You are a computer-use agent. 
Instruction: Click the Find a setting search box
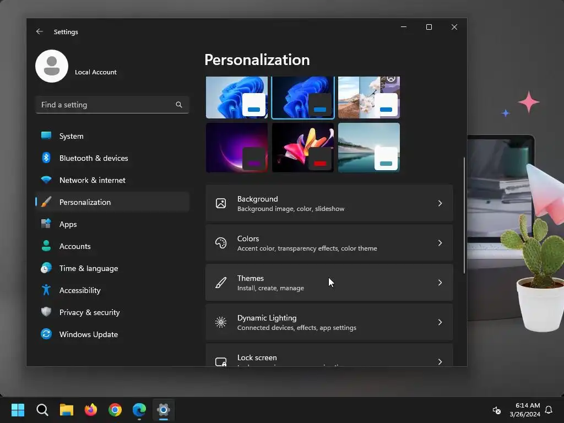tap(112, 105)
